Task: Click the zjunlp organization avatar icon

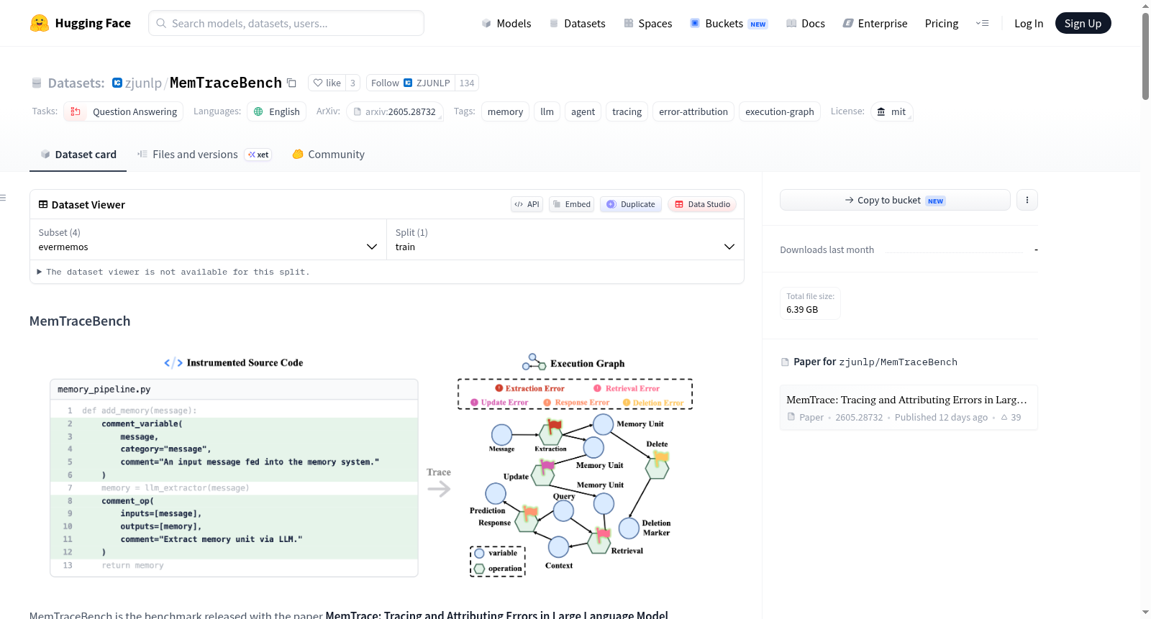Action: pyautogui.click(x=117, y=83)
